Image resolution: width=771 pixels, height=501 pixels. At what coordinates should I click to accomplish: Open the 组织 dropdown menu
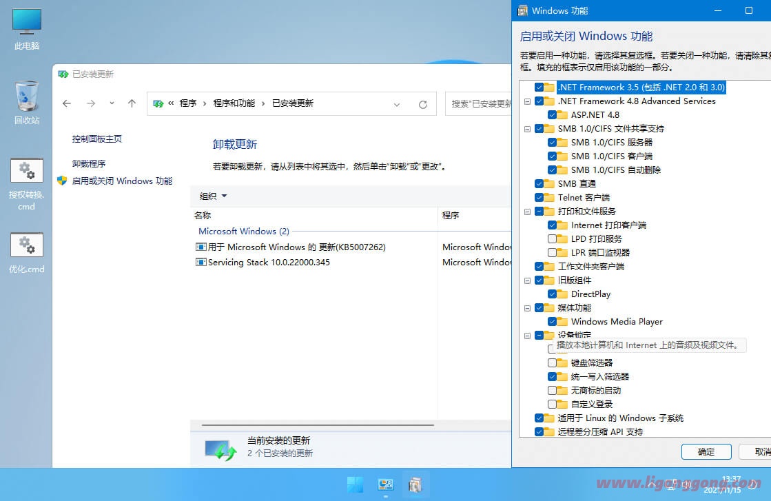coord(213,196)
